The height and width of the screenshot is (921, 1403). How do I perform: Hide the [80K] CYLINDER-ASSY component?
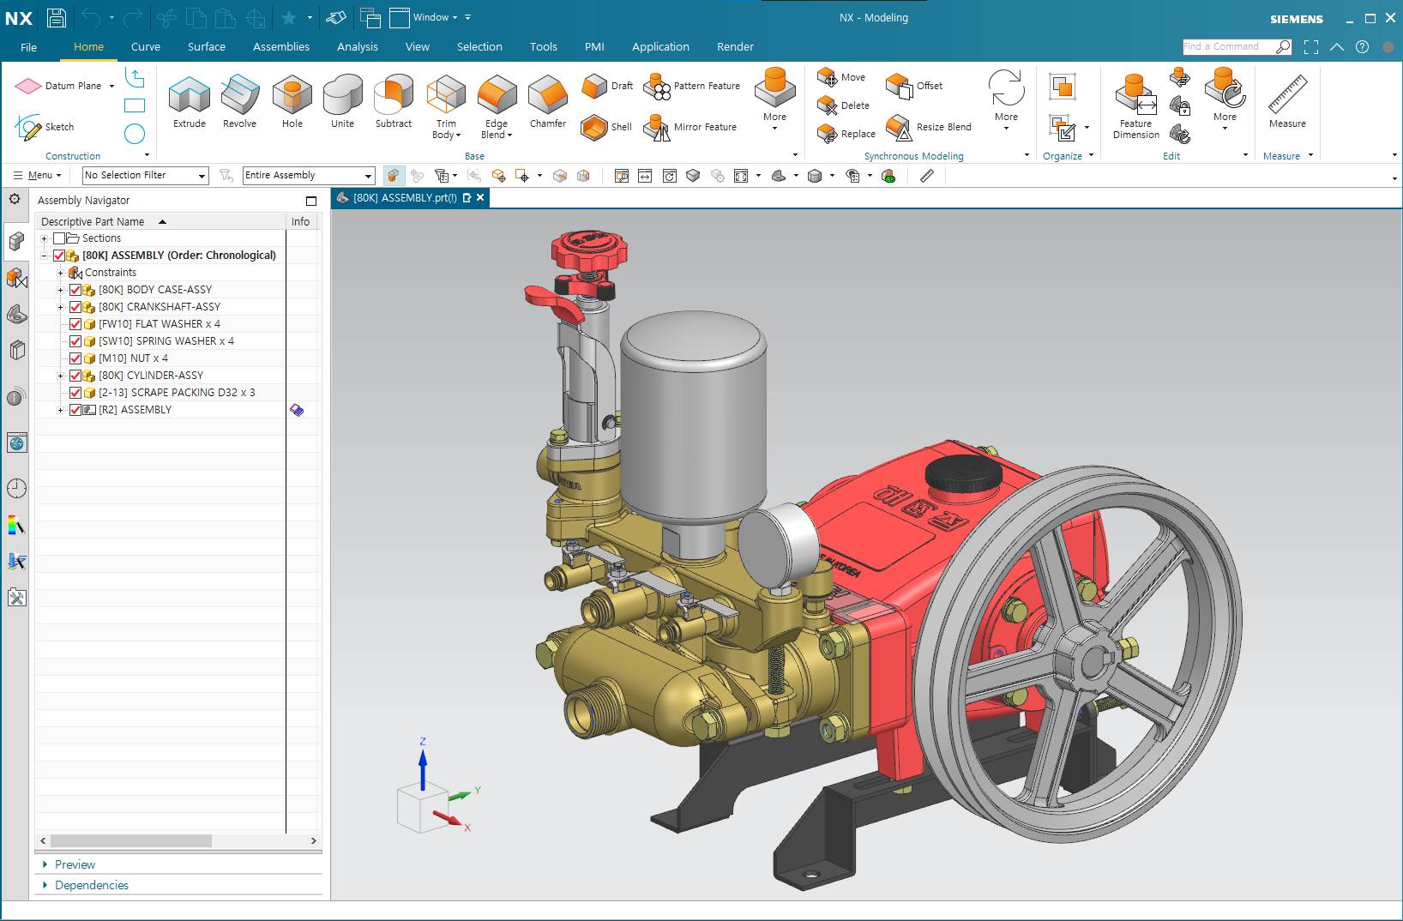pos(75,376)
